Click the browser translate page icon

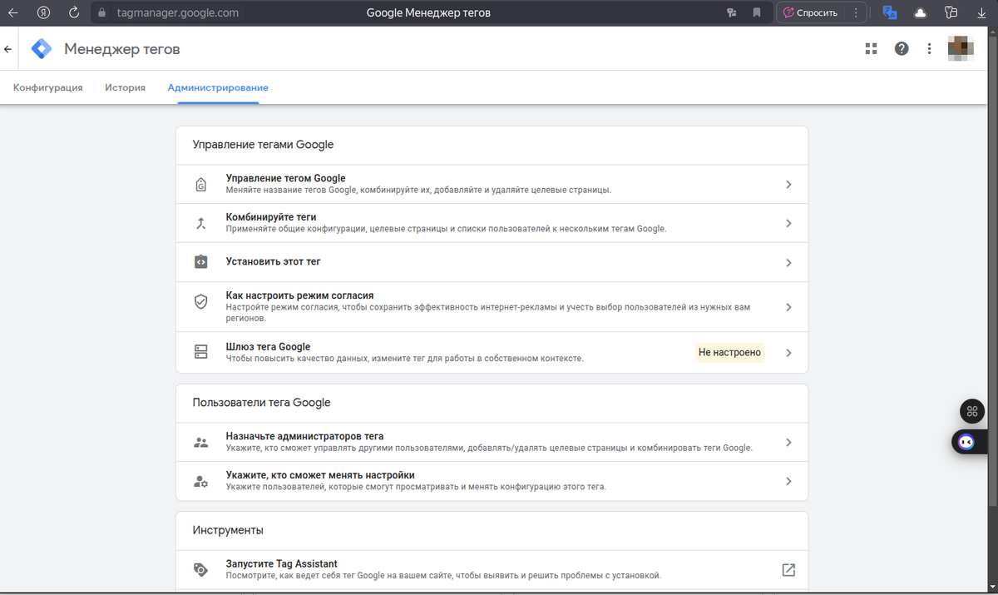click(890, 12)
